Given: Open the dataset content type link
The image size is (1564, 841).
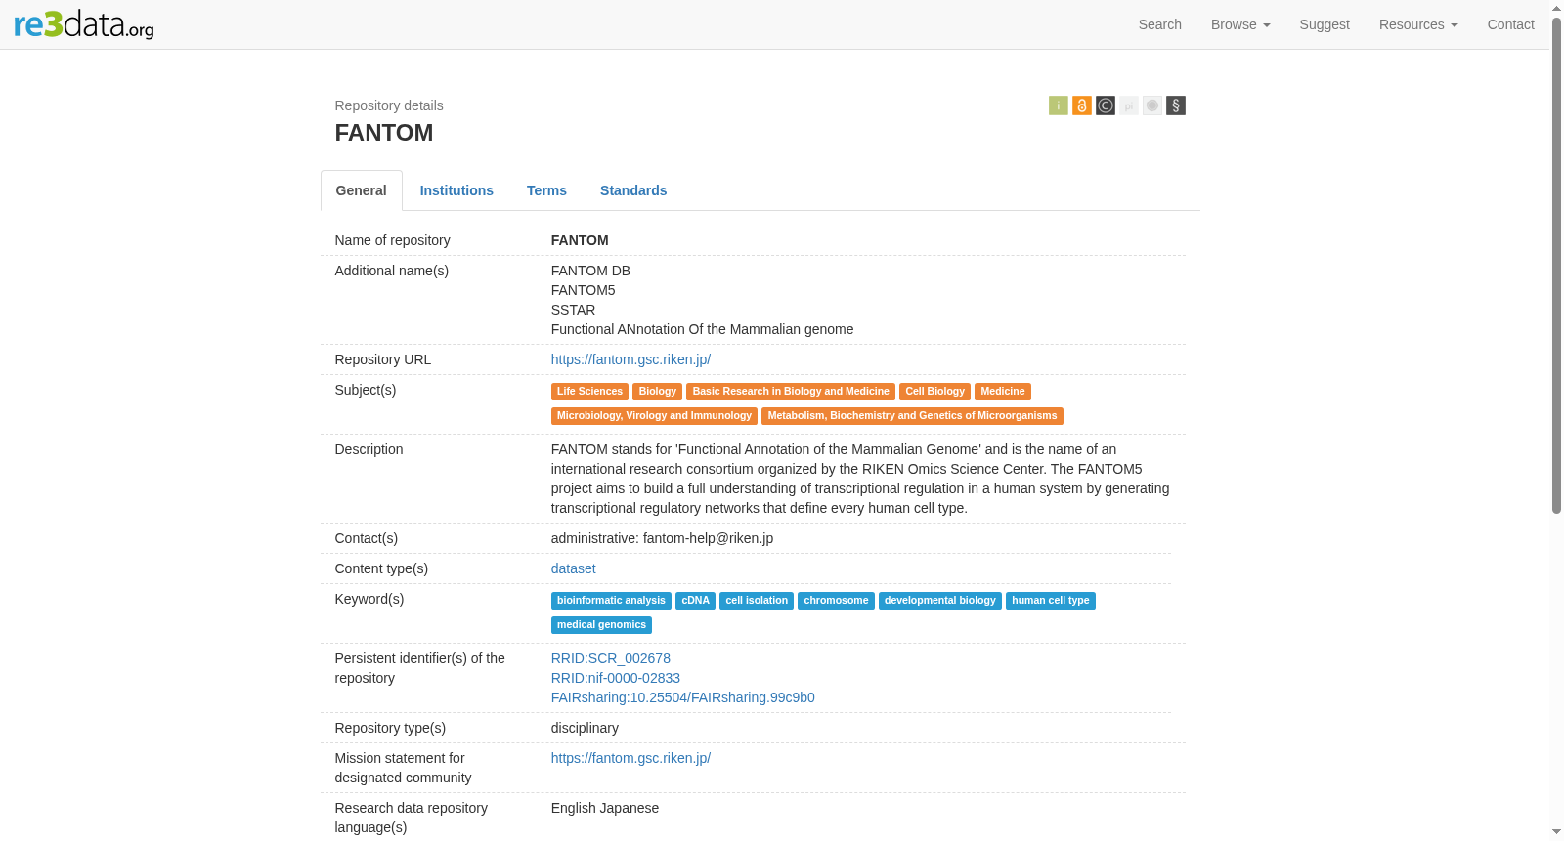Looking at the screenshot, I should 574,568.
